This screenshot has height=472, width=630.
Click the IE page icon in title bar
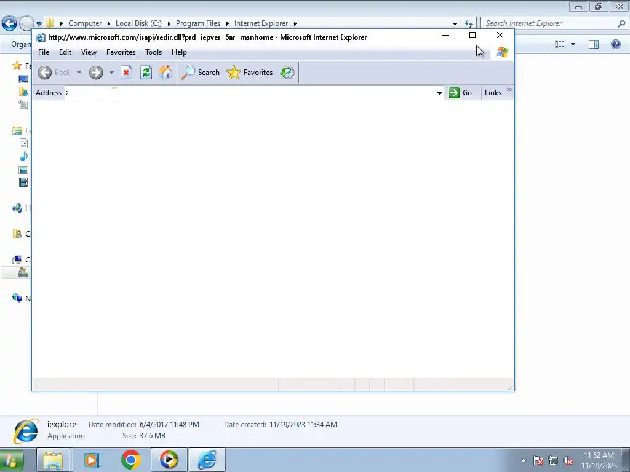coord(40,37)
